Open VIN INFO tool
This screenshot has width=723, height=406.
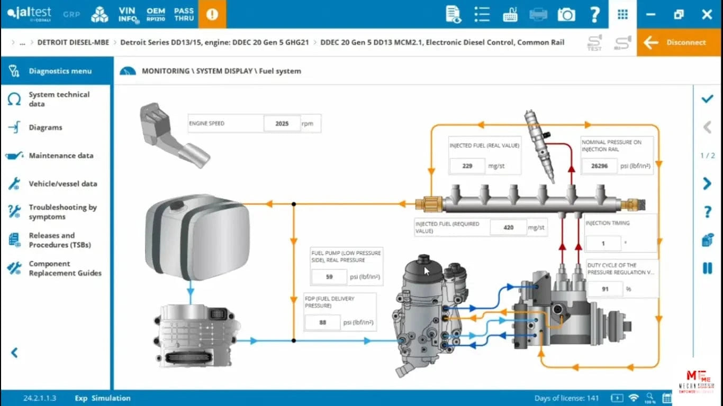(x=128, y=14)
